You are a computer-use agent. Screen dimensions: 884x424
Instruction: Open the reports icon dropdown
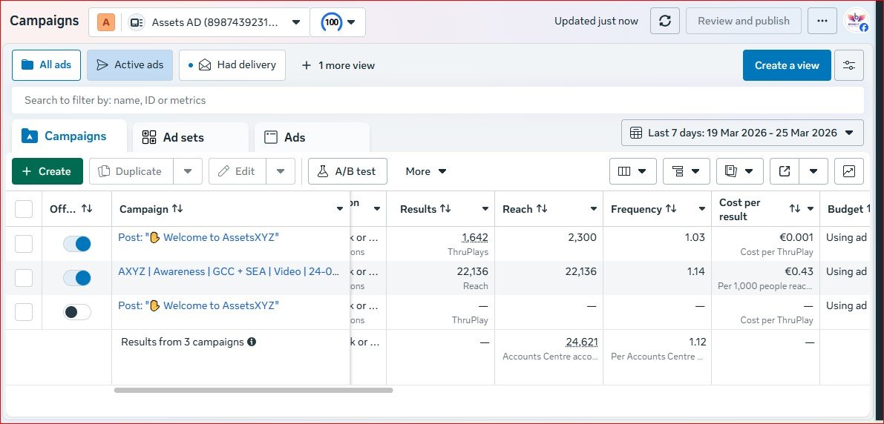pos(739,171)
